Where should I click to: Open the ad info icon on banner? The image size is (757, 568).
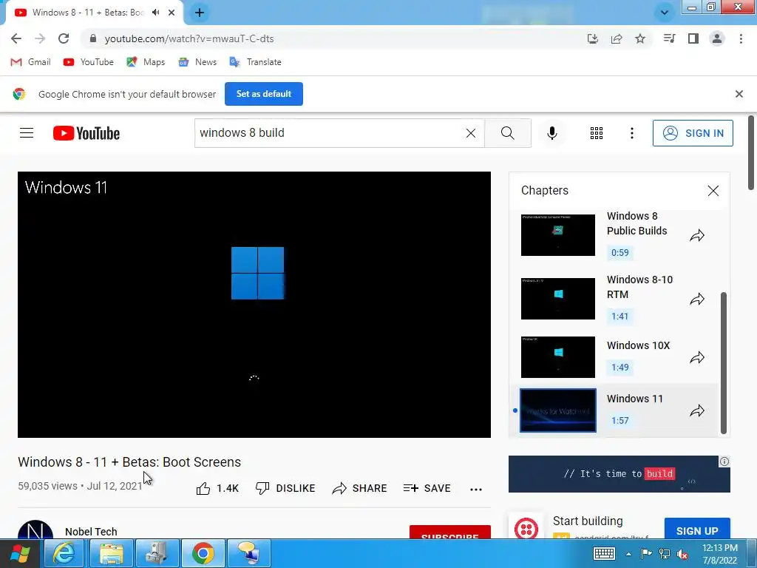click(x=724, y=461)
